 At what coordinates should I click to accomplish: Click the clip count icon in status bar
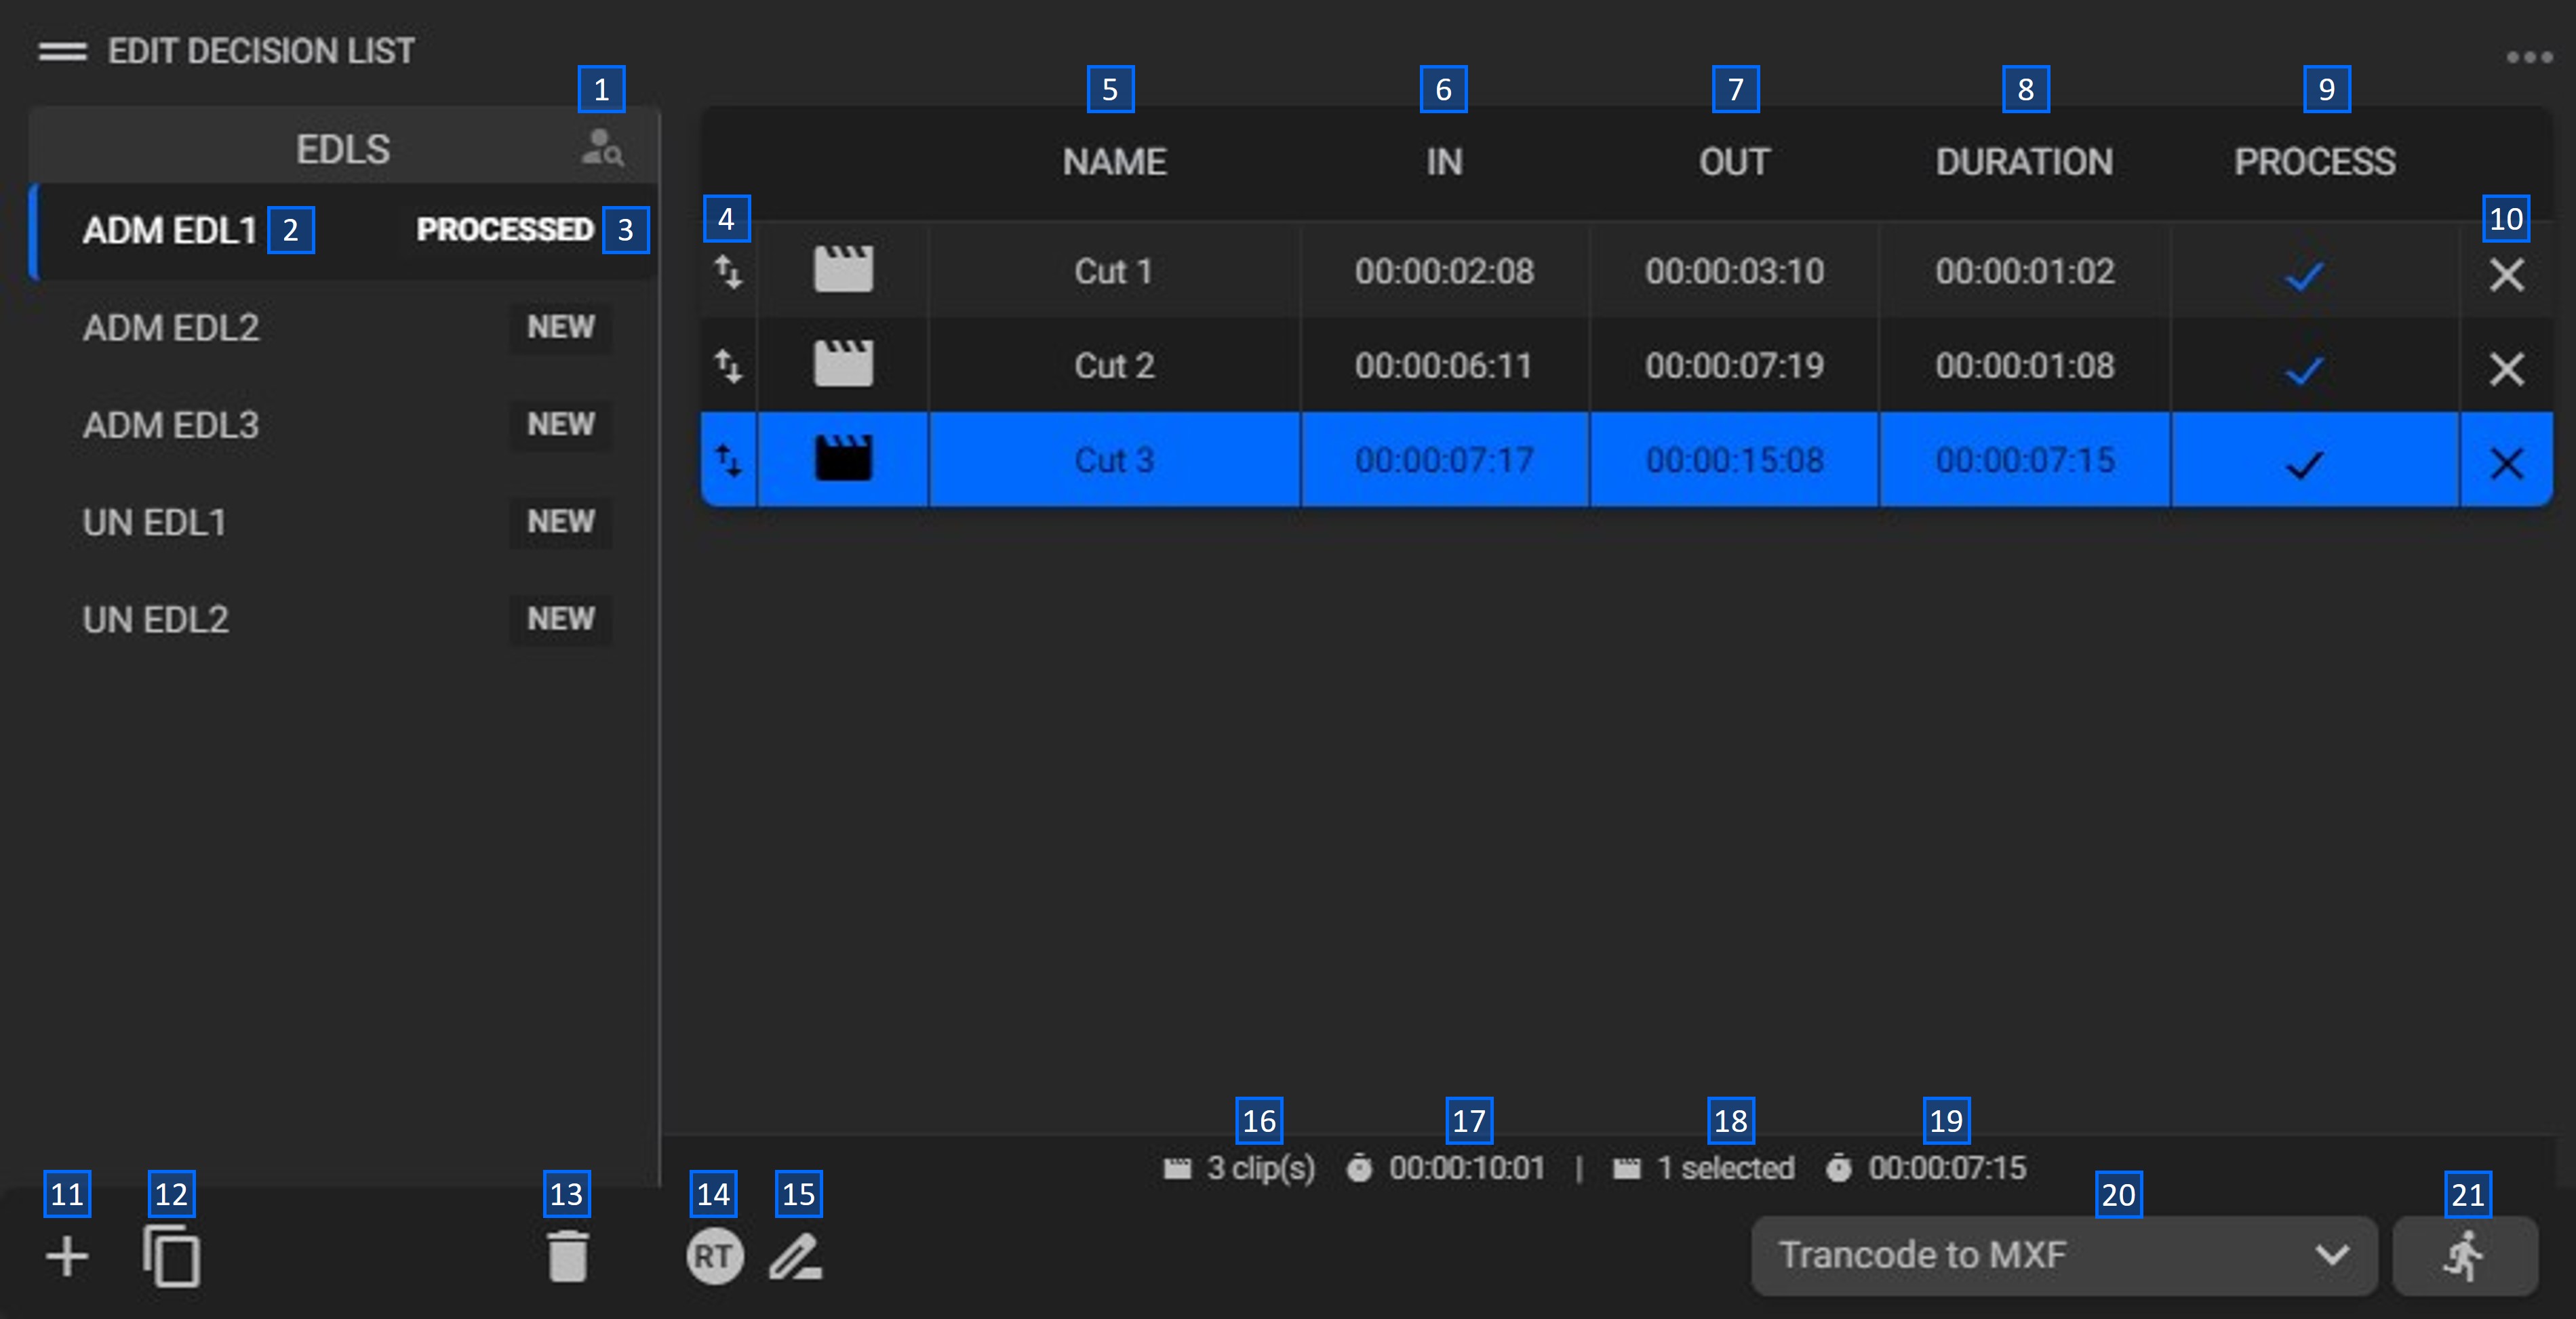pos(1178,1168)
